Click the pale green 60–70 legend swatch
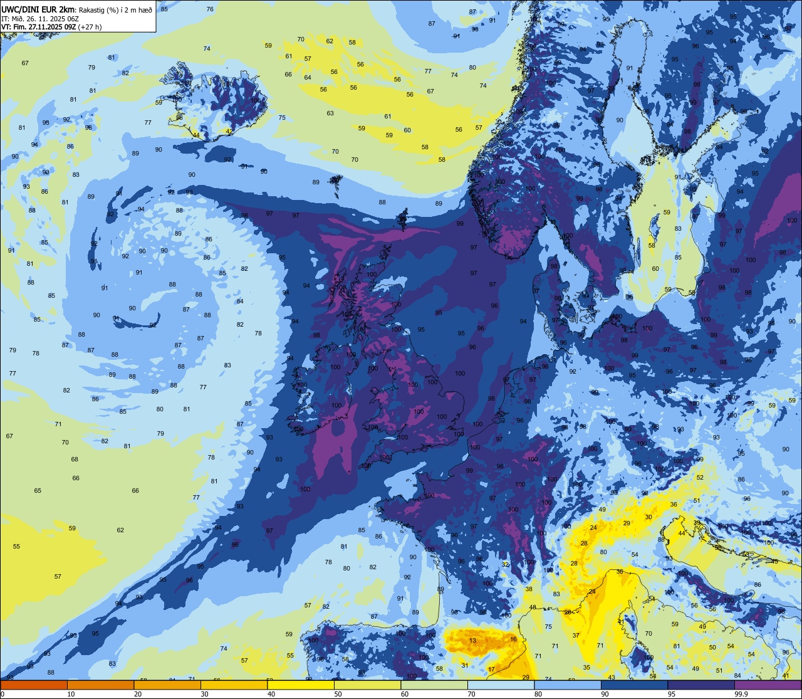 pos(434,685)
